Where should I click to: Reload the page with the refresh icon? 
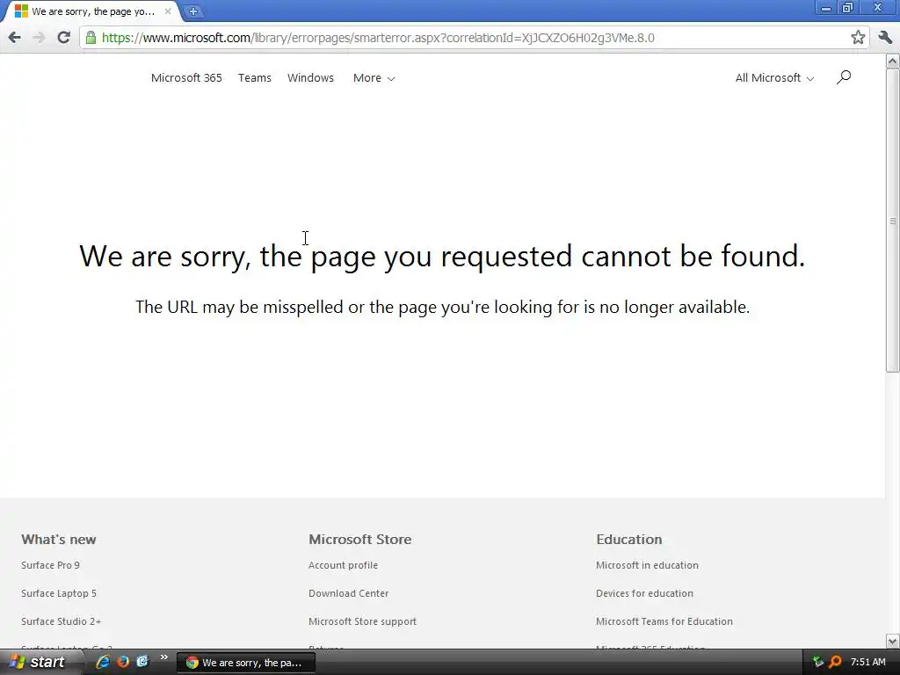(x=63, y=38)
